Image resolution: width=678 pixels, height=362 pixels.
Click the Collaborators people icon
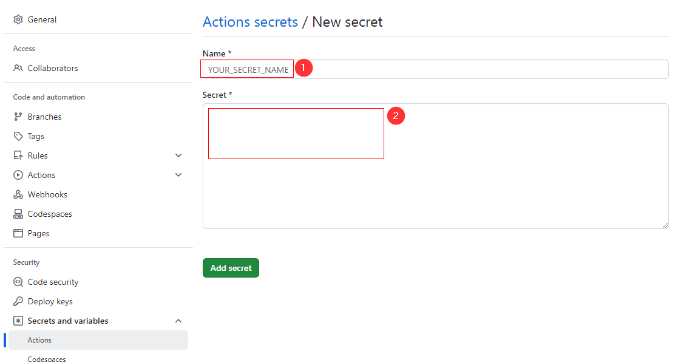18,68
